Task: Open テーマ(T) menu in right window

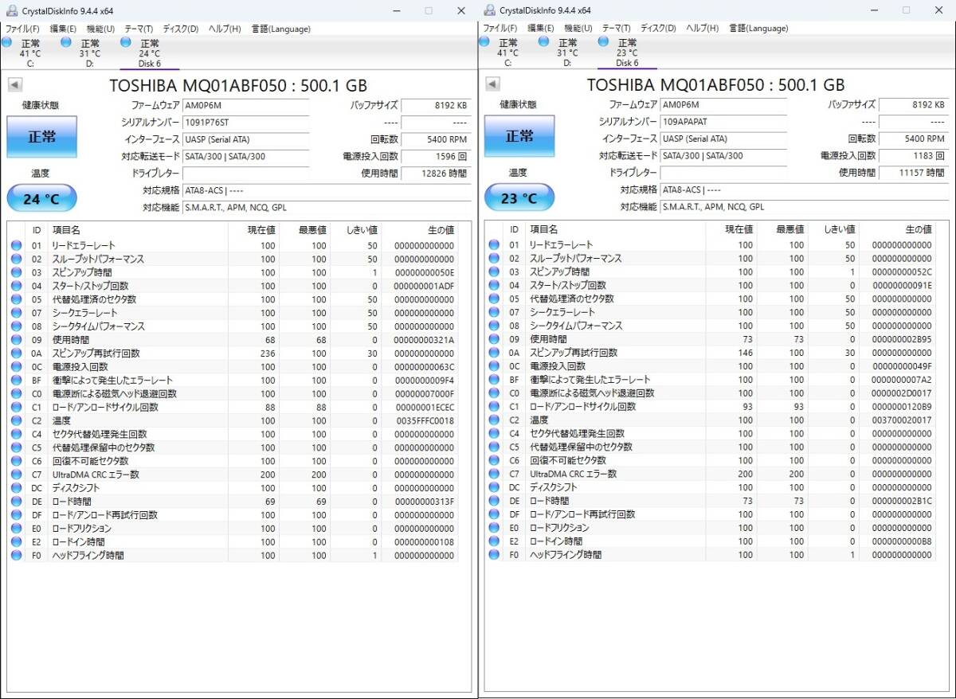Action: (617, 29)
